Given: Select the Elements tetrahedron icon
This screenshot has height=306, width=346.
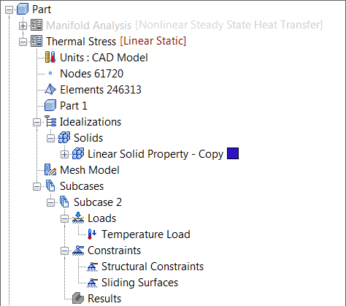Looking at the screenshot, I should pos(50,90).
